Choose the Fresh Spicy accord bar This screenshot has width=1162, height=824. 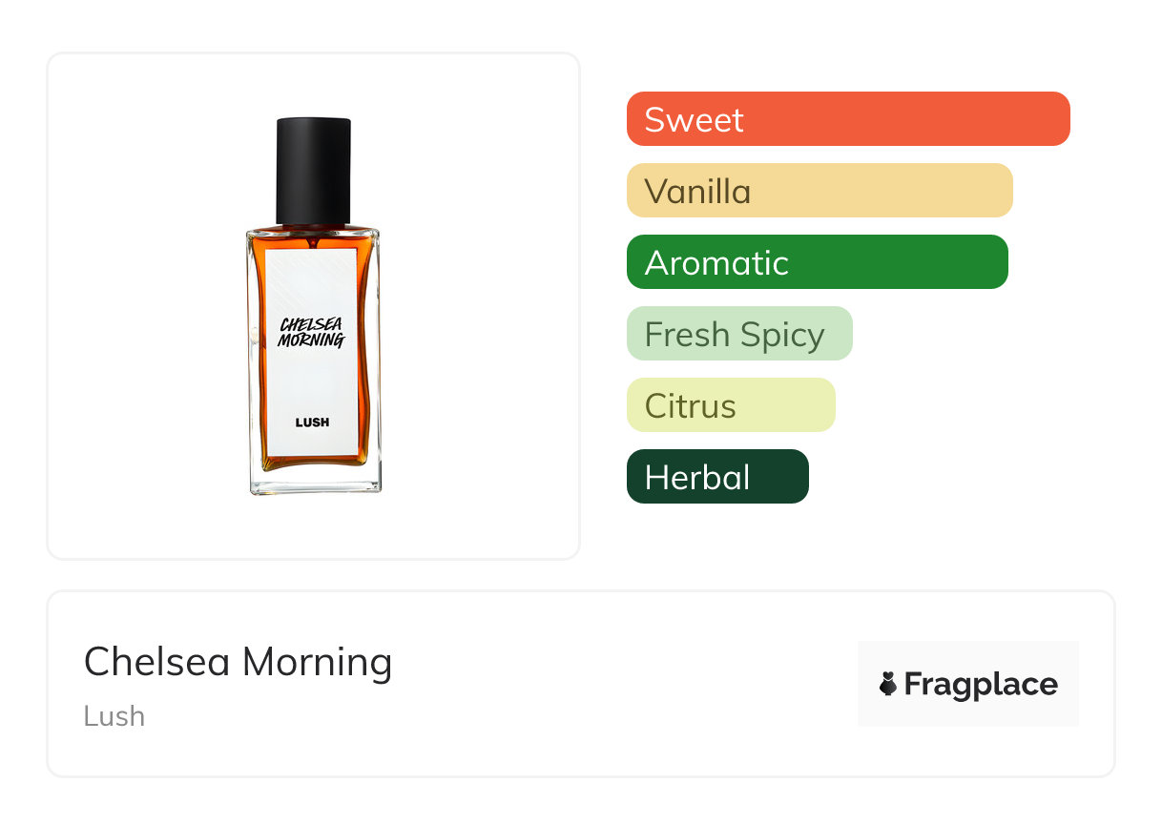click(x=738, y=334)
